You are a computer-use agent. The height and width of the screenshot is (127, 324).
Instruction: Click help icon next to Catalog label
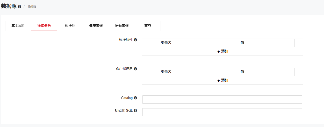click(x=135, y=98)
